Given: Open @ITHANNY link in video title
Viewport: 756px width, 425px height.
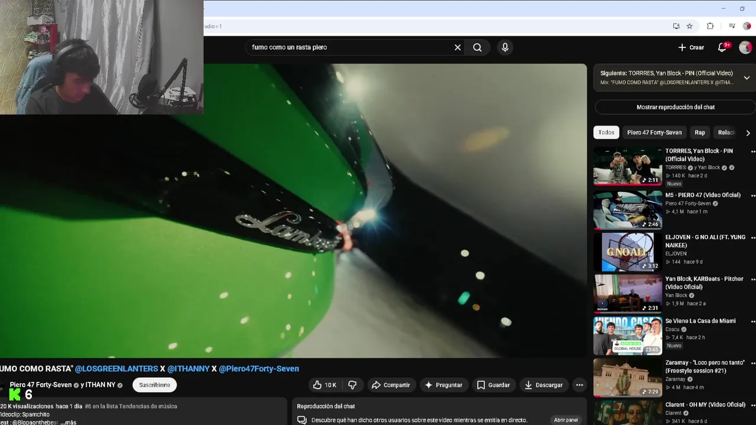Looking at the screenshot, I should coord(188,368).
